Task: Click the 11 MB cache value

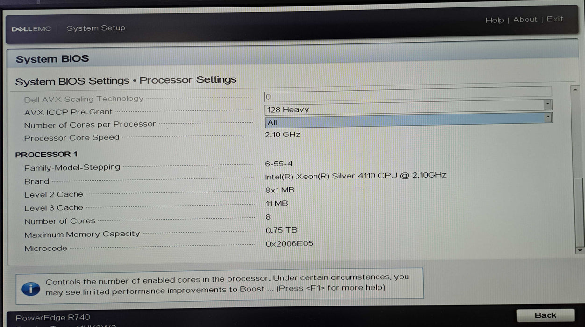Action: coord(277,204)
